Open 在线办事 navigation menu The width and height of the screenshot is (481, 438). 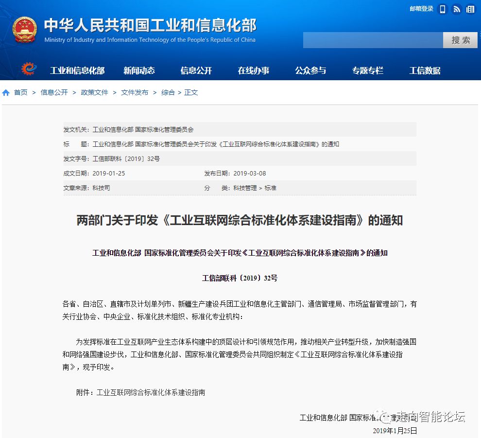pyautogui.click(x=254, y=70)
